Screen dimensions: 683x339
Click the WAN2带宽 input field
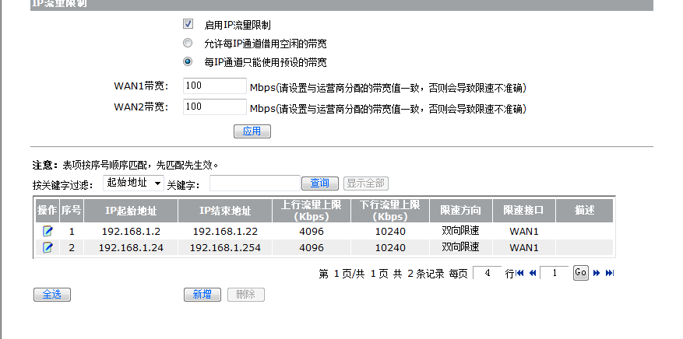pyautogui.click(x=215, y=107)
